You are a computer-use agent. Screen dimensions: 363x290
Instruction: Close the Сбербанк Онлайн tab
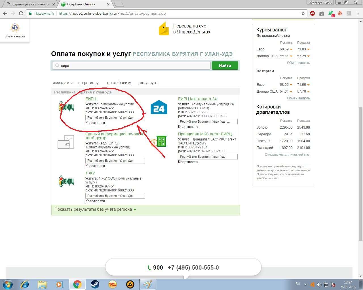(108, 4)
